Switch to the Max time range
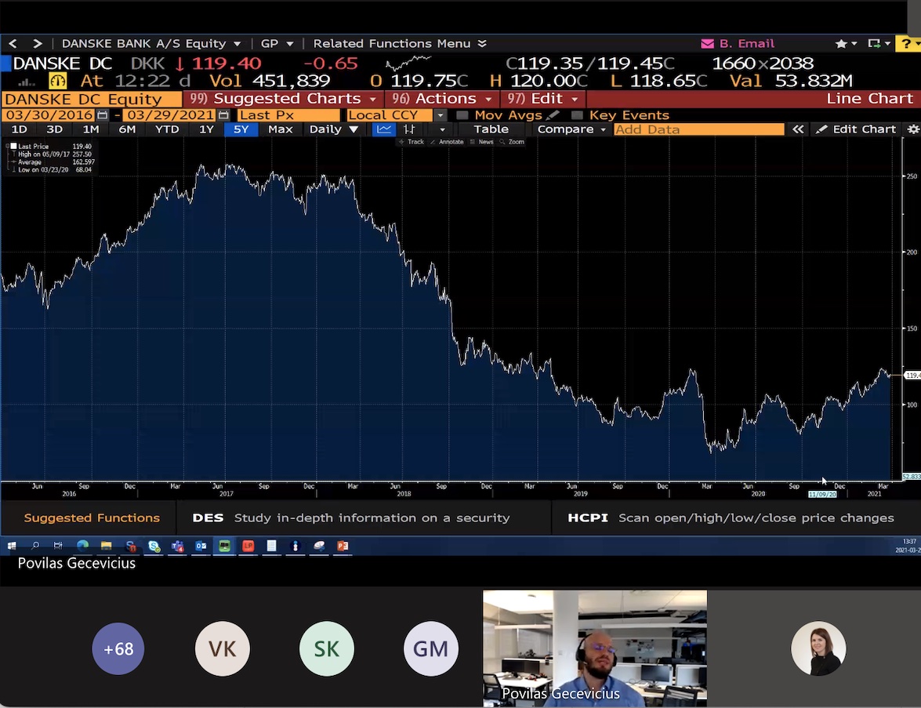This screenshot has width=921, height=708. (x=280, y=129)
